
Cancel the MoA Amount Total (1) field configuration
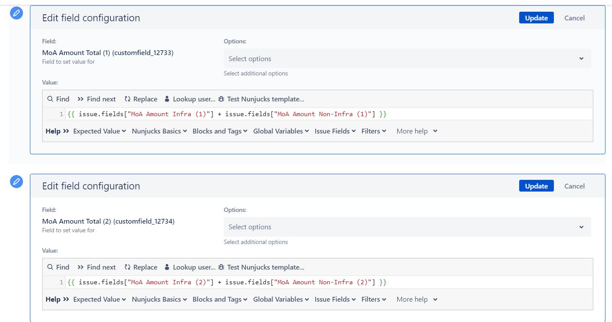[574, 18]
